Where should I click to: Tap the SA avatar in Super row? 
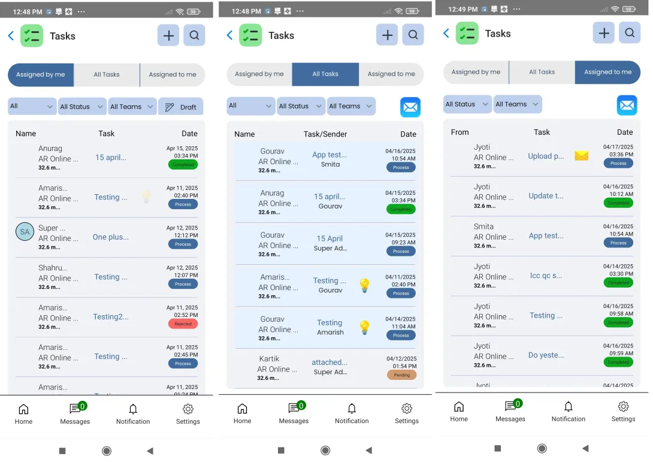pos(25,232)
